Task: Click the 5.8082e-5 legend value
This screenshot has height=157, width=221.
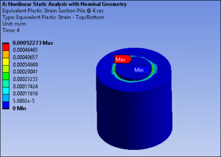Action: tap(24, 101)
